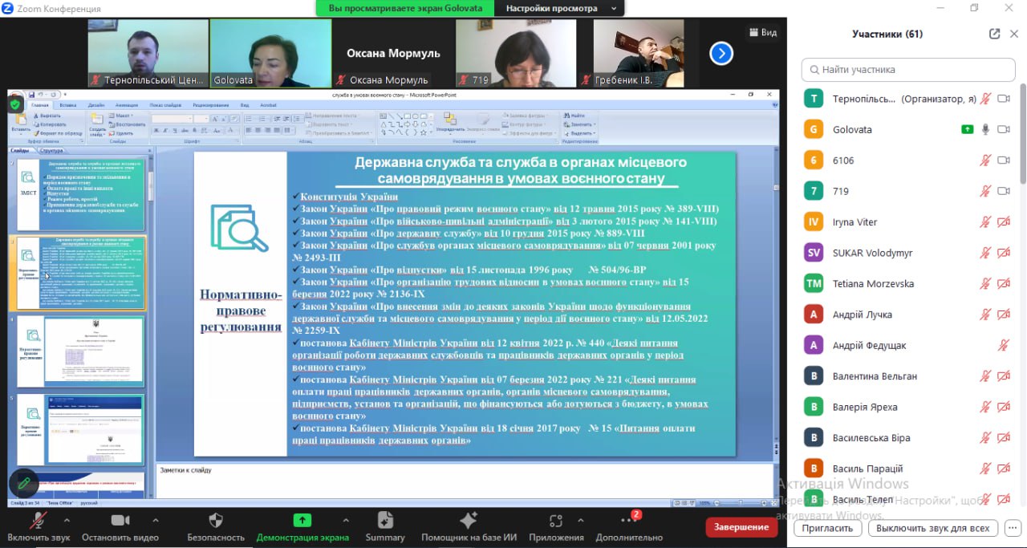The height and width of the screenshot is (548, 1027).
Task: Select Василь Парацій in participants list
Action: (x=907, y=469)
